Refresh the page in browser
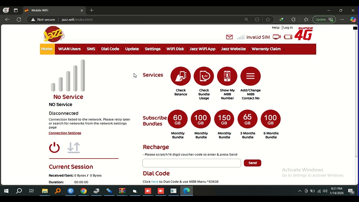 click(x=19, y=20)
